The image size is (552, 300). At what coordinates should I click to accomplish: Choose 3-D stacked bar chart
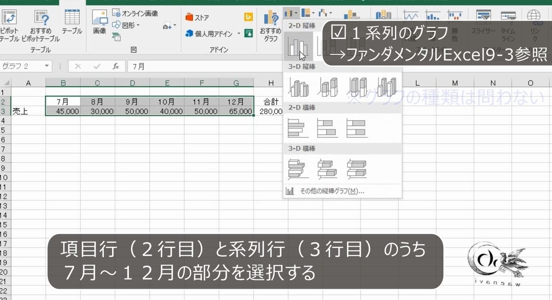328,168
